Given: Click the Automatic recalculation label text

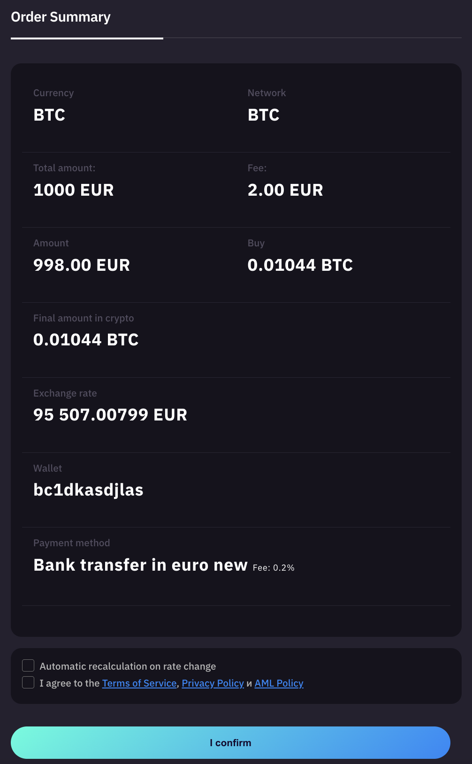Looking at the screenshot, I should 128,666.
